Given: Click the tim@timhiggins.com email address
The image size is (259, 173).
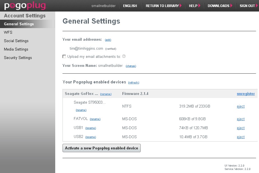Looking at the screenshot, I should (x=86, y=49).
